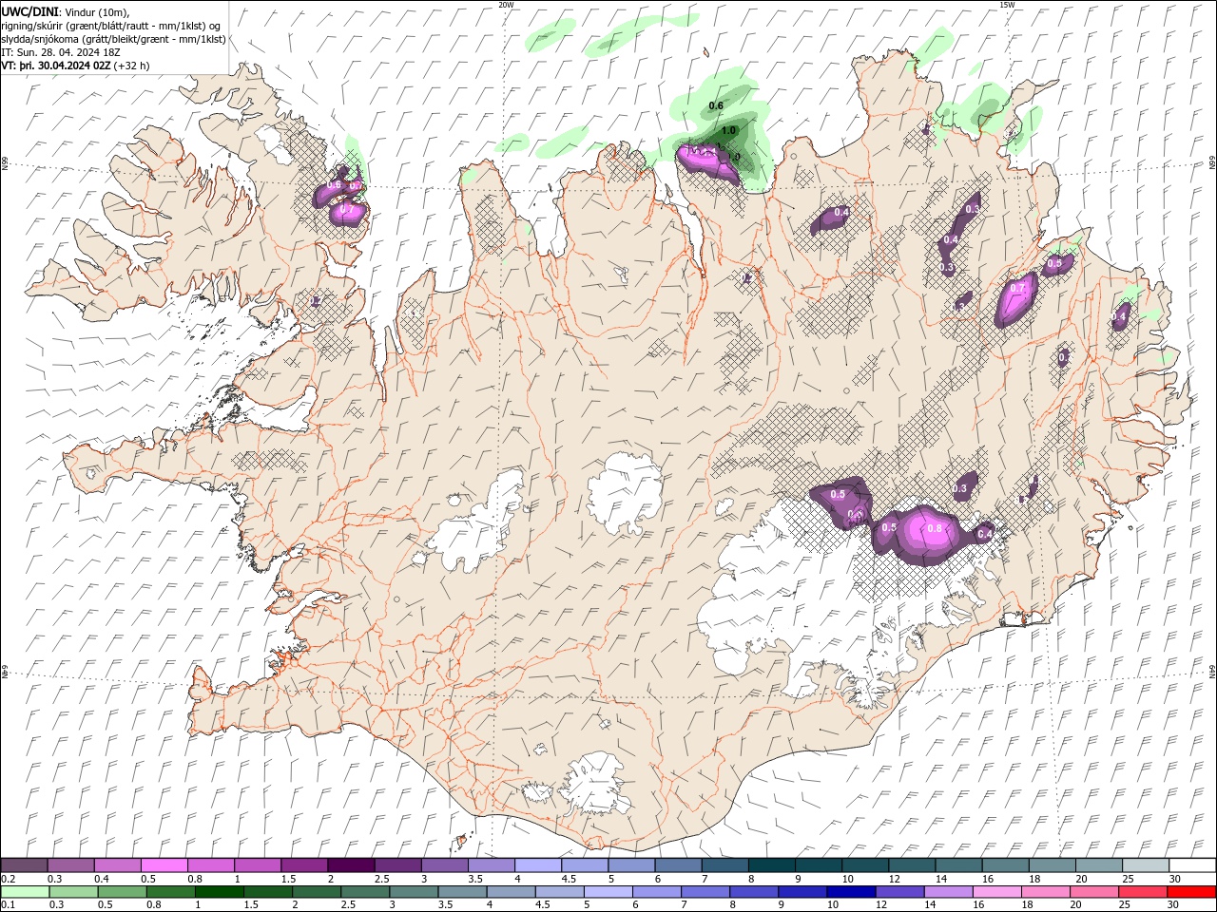Pick the white snow scale swatch above 30

point(1192,865)
